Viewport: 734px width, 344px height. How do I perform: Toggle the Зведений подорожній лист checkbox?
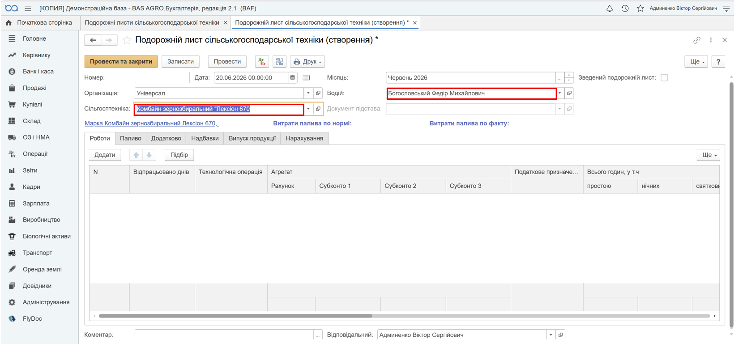(x=664, y=78)
